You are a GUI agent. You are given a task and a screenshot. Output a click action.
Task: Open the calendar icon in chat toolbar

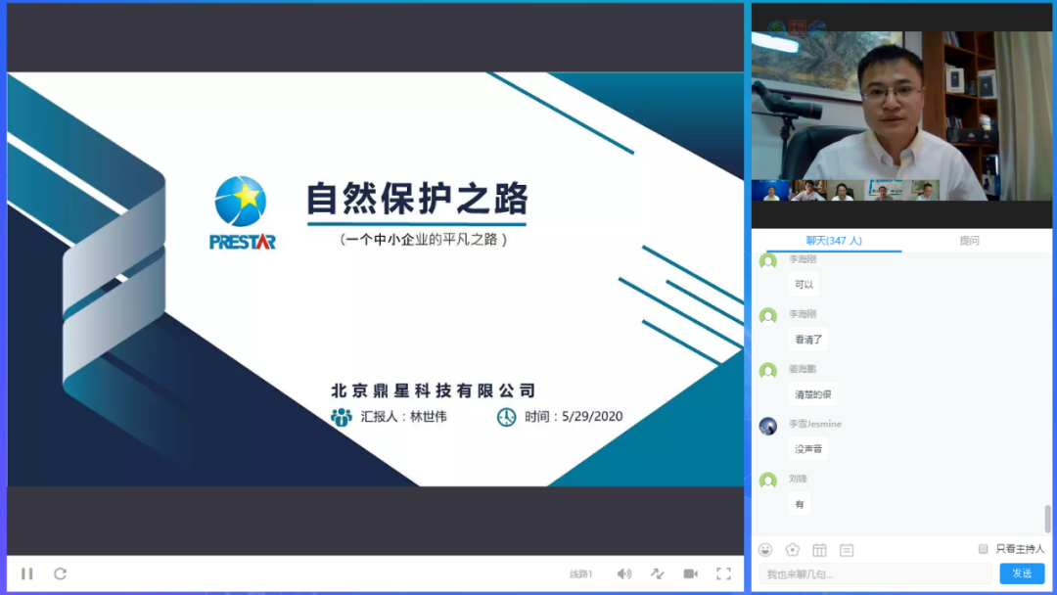coord(819,550)
